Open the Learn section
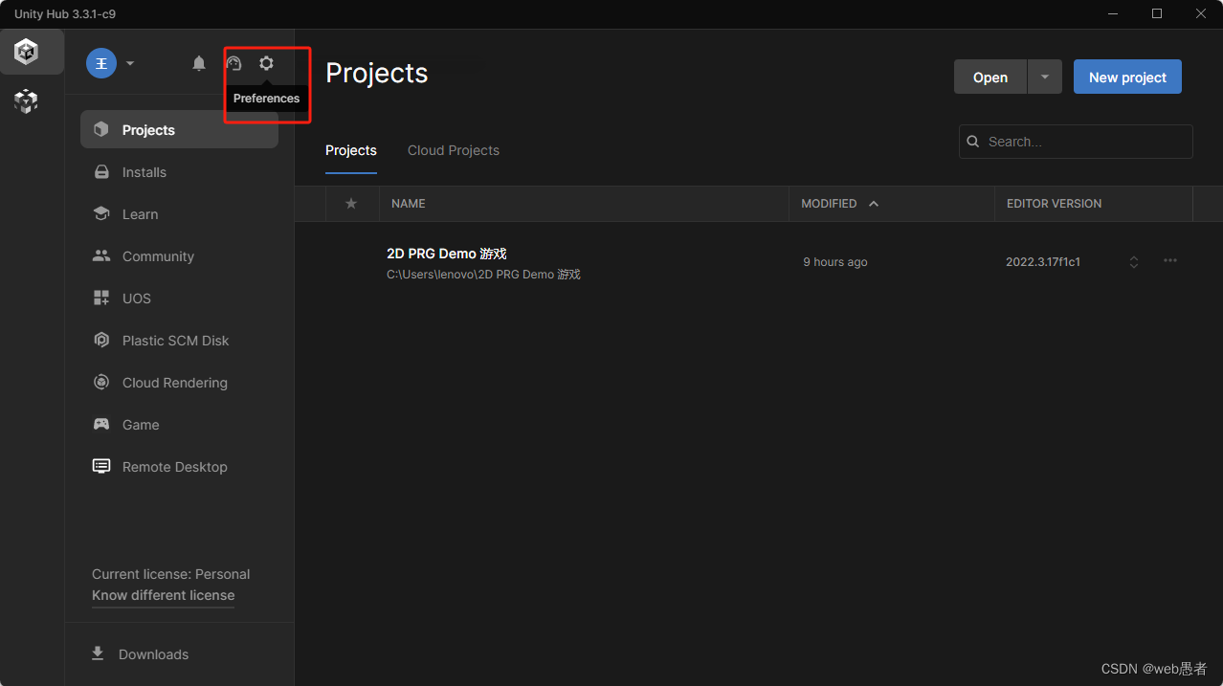 (x=140, y=213)
